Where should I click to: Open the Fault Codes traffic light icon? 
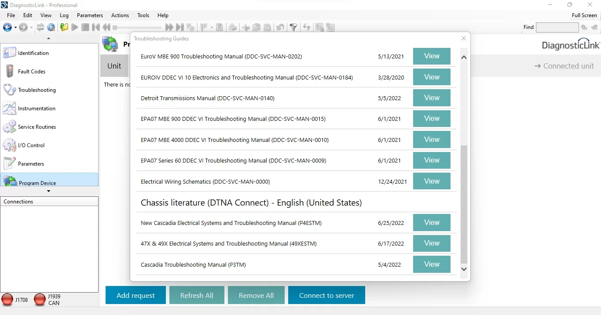tap(10, 71)
